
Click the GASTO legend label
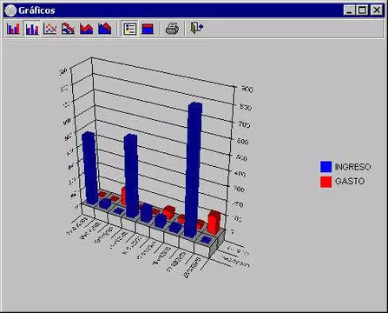pos(350,181)
